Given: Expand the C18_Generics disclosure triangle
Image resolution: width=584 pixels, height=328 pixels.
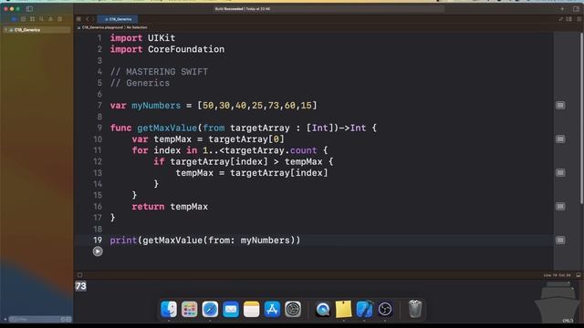Looking at the screenshot, I should click(x=5, y=30).
